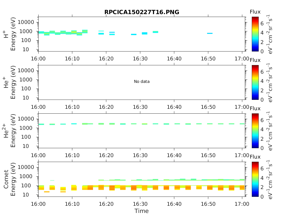Click the 16:00 time label under the He2+ panel
Image resolution: width=295 pixels, height=221 pixels.
click(x=38, y=155)
